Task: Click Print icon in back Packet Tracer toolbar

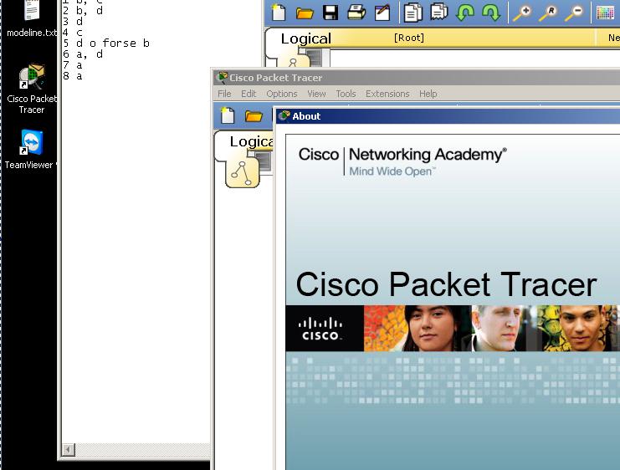Action: (356, 13)
